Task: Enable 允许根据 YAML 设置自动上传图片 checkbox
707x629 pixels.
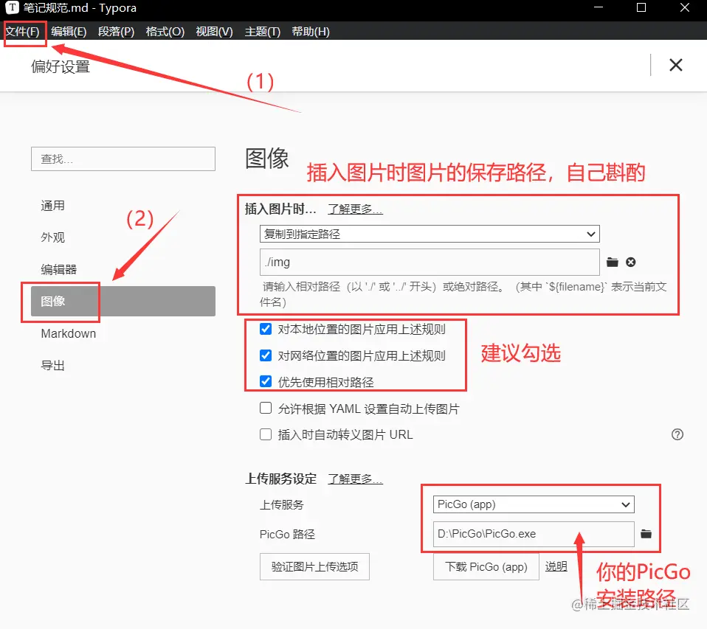Action: [x=266, y=409]
